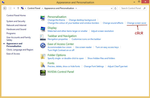This screenshot has height=98, width=150.
Task: Select Control Panel breadcrumb
Action: [x=34, y=8]
